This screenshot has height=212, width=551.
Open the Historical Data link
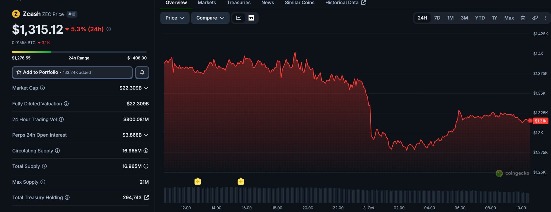(345, 3)
